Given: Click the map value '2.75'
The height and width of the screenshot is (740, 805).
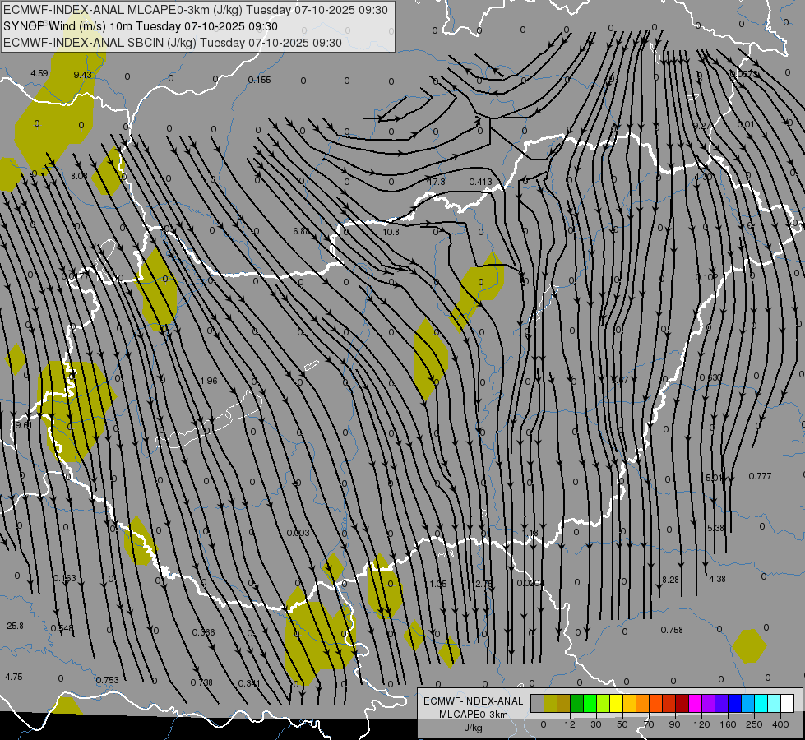Looking at the screenshot, I should (483, 585).
